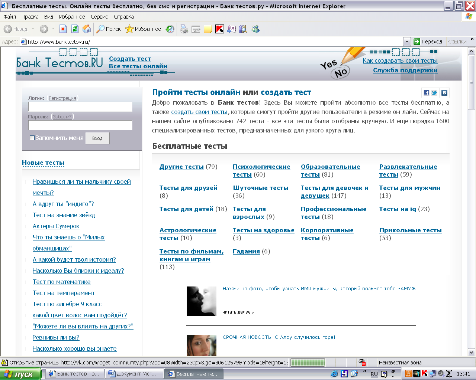Open the RU language indicator menu
Screen dimensions: 476x380
(x=374, y=374)
